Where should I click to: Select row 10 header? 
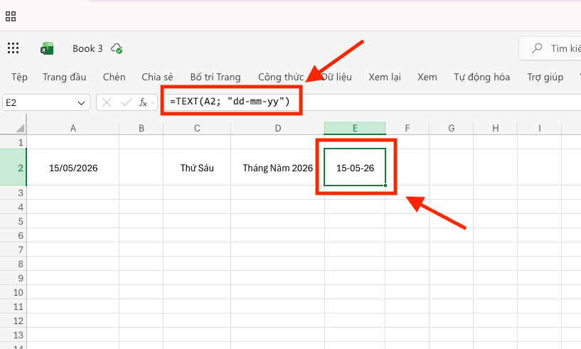tap(14, 292)
